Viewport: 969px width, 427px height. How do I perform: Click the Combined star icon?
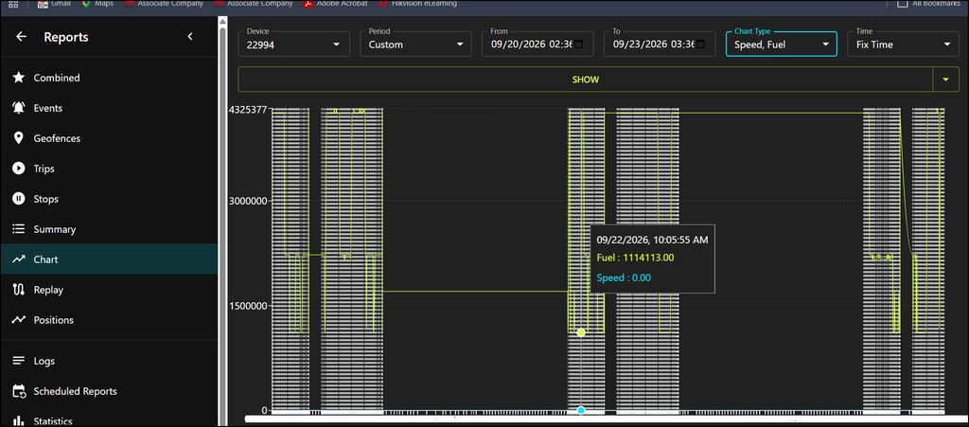pos(19,78)
